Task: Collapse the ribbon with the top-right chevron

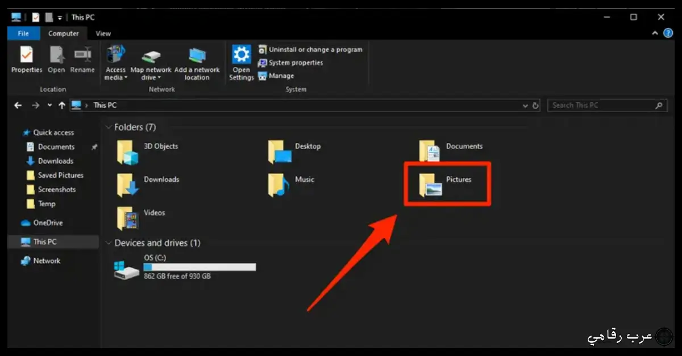Action: 655,33
